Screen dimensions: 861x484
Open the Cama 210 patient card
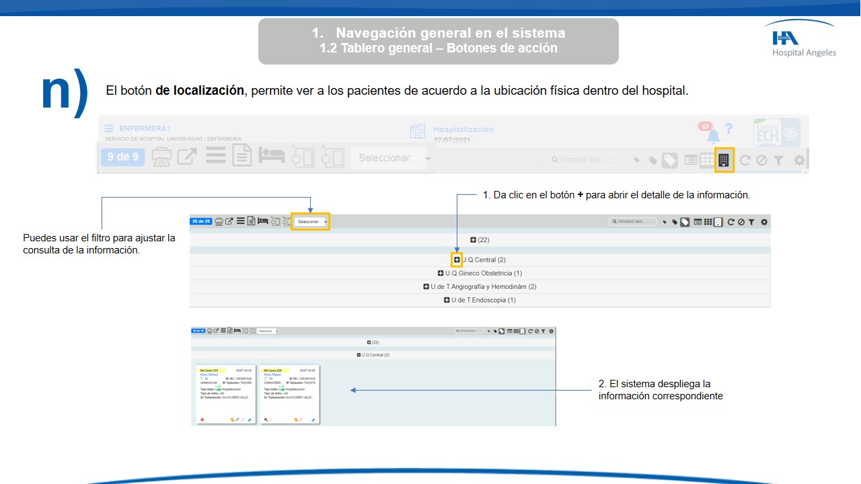coord(225,395)
